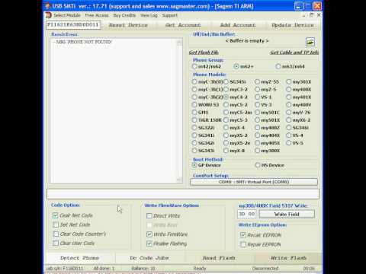366x274 pixels.
Task: Restore the inner MDI child window
Action: click(x=312, y=15)
